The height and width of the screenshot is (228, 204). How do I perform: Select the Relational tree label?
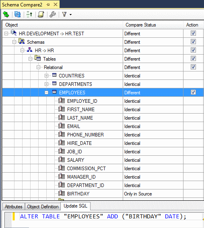coord(53,67)
